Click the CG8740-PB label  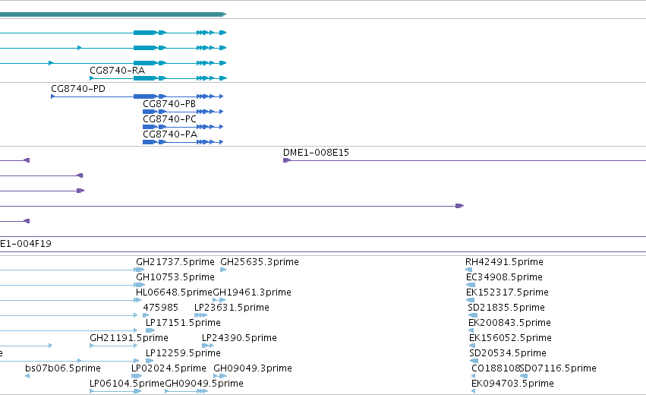(x=169, y=104)
